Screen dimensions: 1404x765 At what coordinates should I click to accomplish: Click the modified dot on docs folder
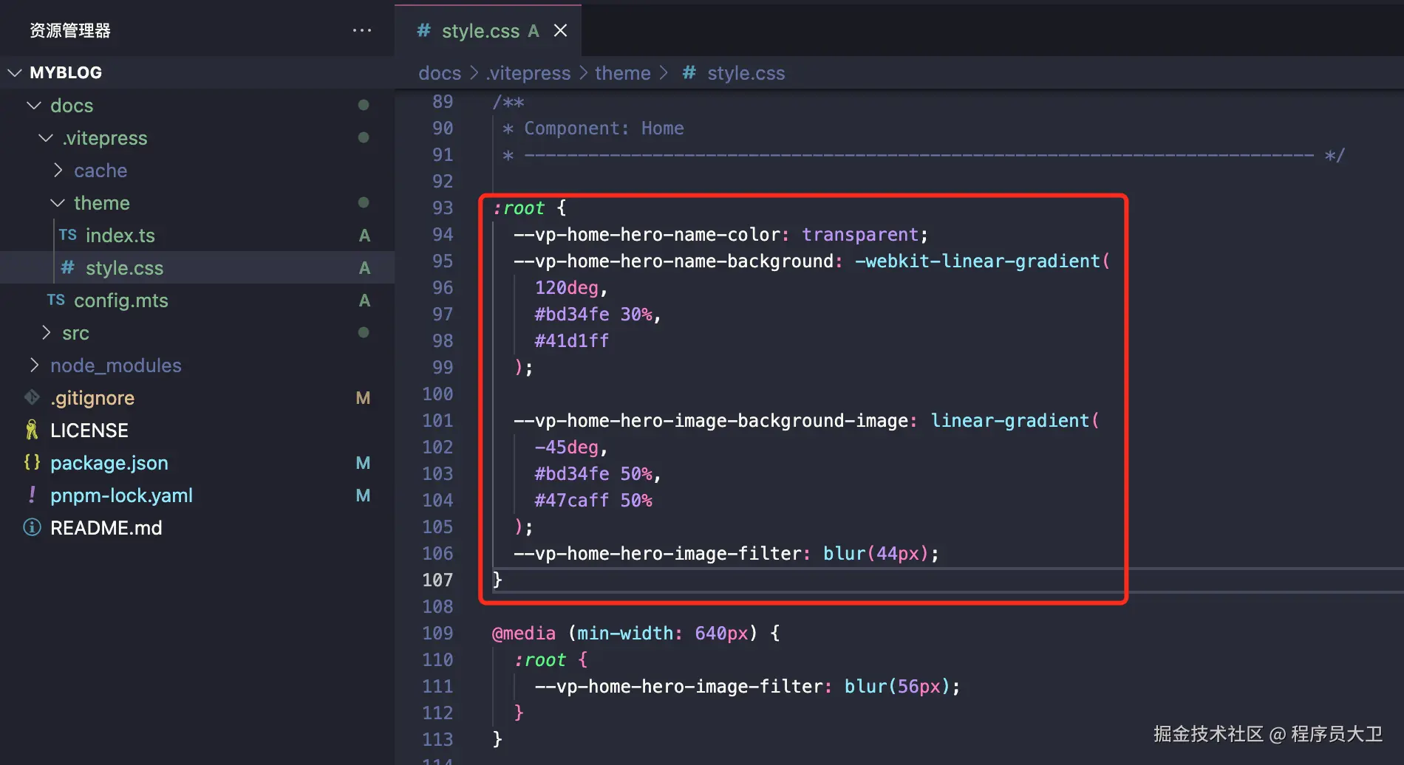point(364,105)
